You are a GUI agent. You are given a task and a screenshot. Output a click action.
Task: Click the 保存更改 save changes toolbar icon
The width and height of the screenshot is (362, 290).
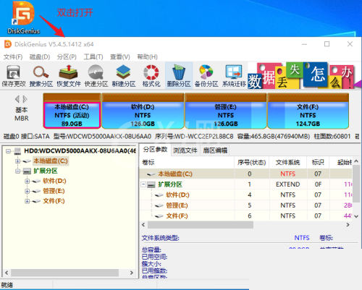tap(14, 76)
